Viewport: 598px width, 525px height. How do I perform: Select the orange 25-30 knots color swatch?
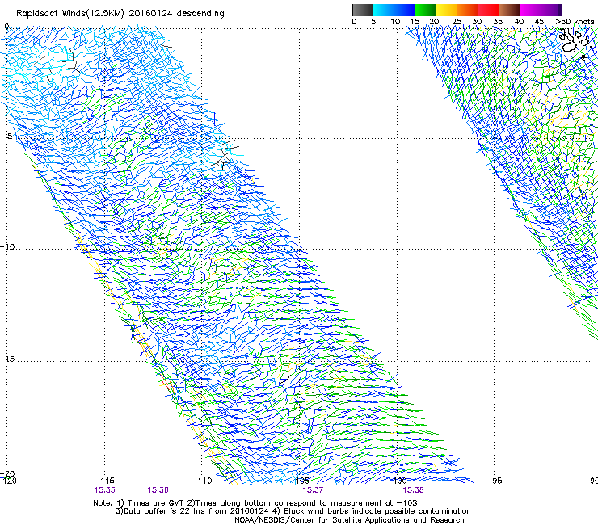coord(467,10)
